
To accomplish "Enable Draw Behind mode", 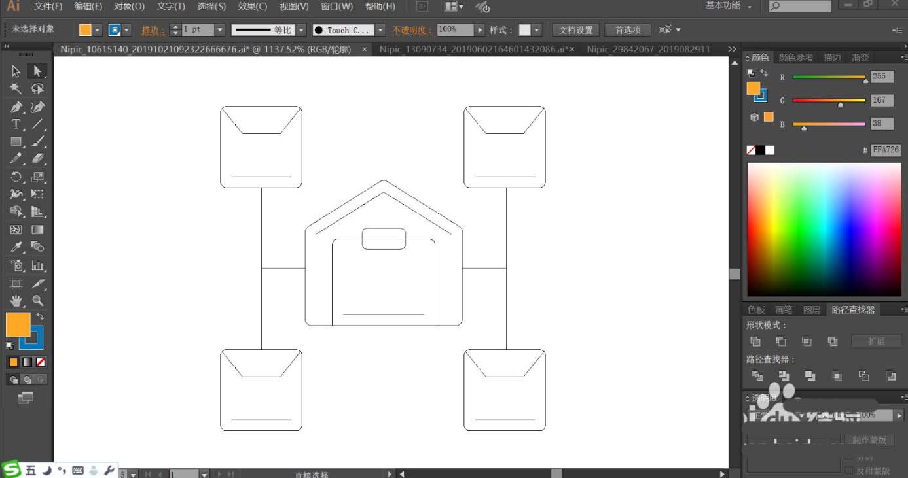I will click(x=27, y=379).
